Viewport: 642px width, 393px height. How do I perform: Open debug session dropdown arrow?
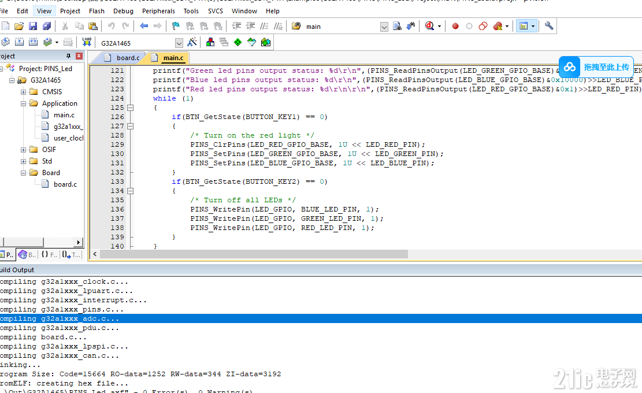click(x=439, y=27)
